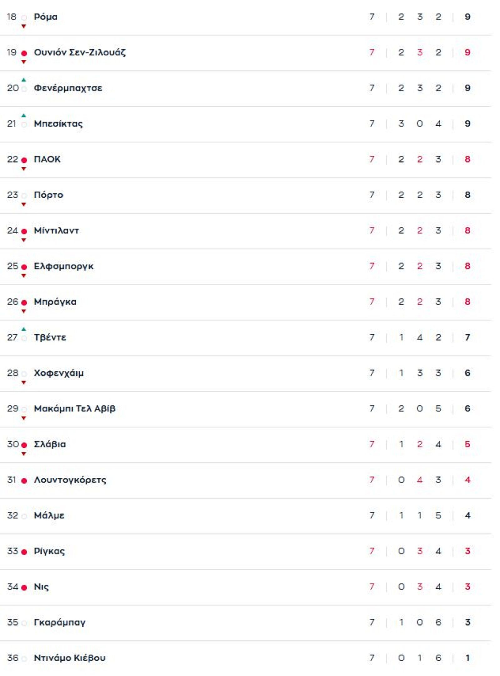Screen dimensions: 500x676
Task: Click the red down arrow under Σλάβια's dot
Action: tap(24, 454)
